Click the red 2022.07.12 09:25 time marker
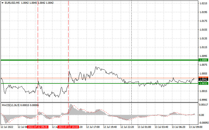209x130 pixels. click(x=38, y=127)
